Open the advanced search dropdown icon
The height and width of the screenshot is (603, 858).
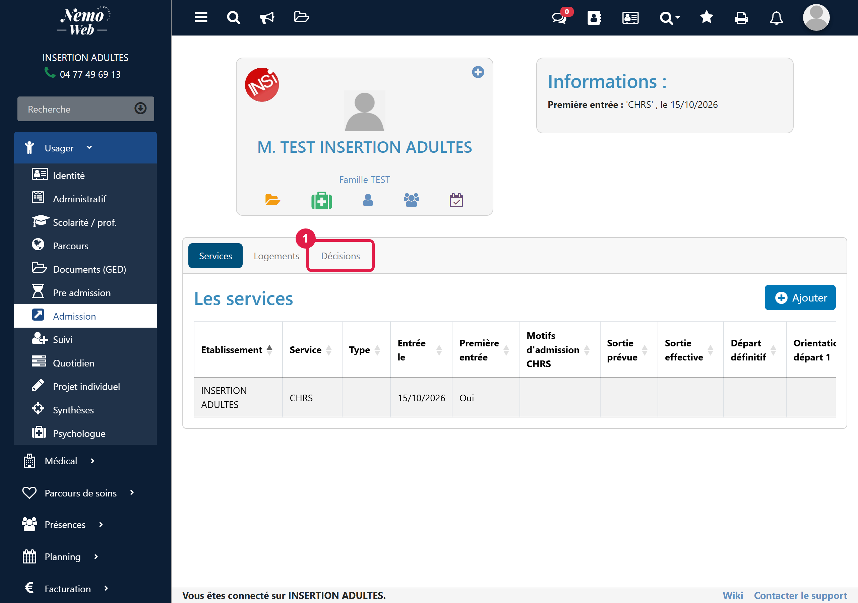(669, 17)
